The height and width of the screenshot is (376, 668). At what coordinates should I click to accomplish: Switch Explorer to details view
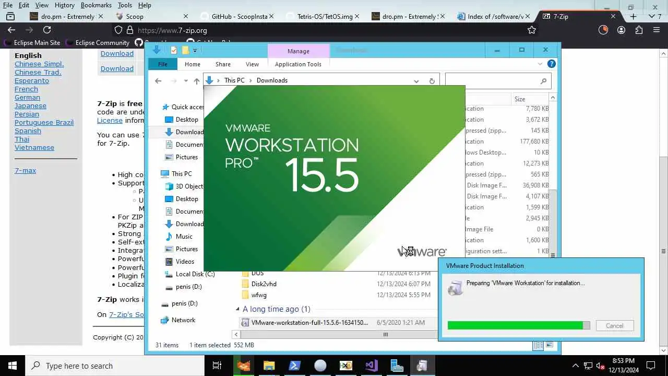pos(539,345)
